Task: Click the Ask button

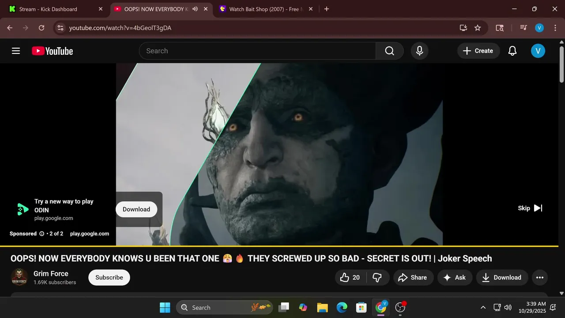Action: [x=455, y=277]
